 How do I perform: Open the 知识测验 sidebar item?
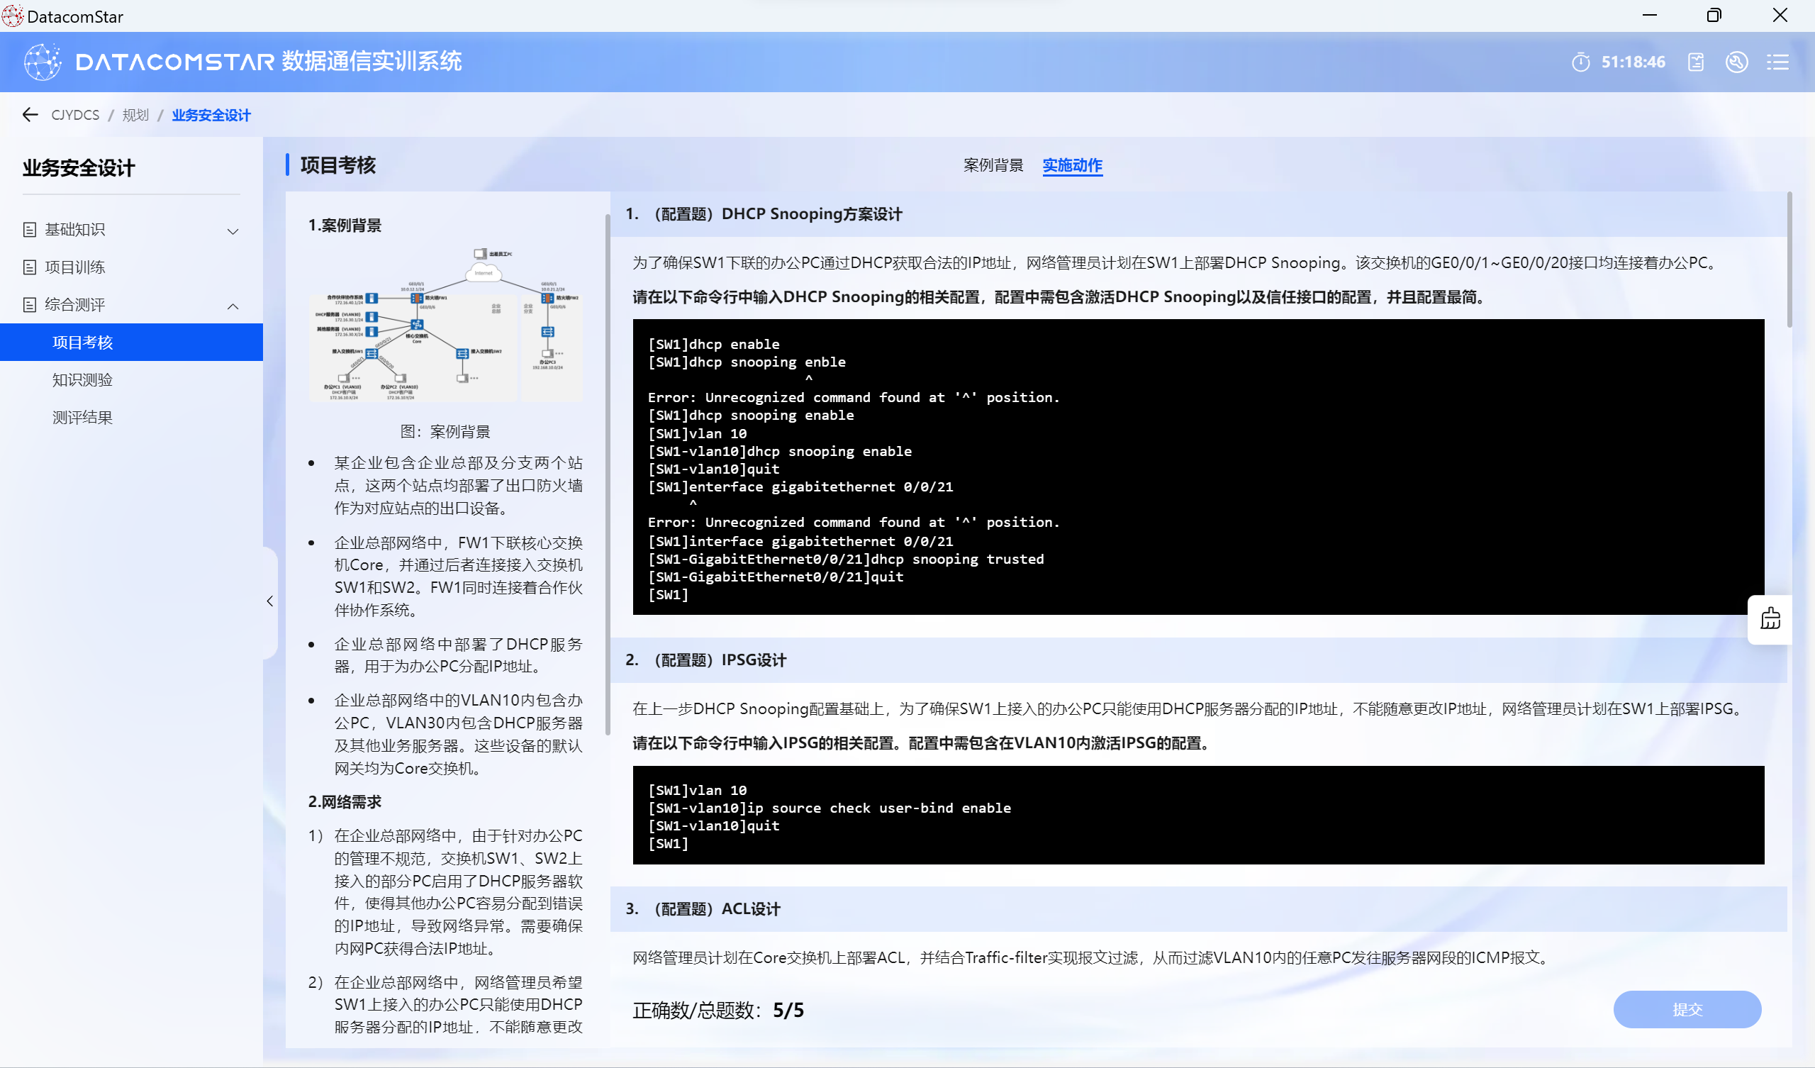[83, 380]
